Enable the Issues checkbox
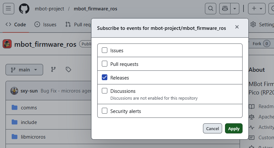 click(105, 50)
